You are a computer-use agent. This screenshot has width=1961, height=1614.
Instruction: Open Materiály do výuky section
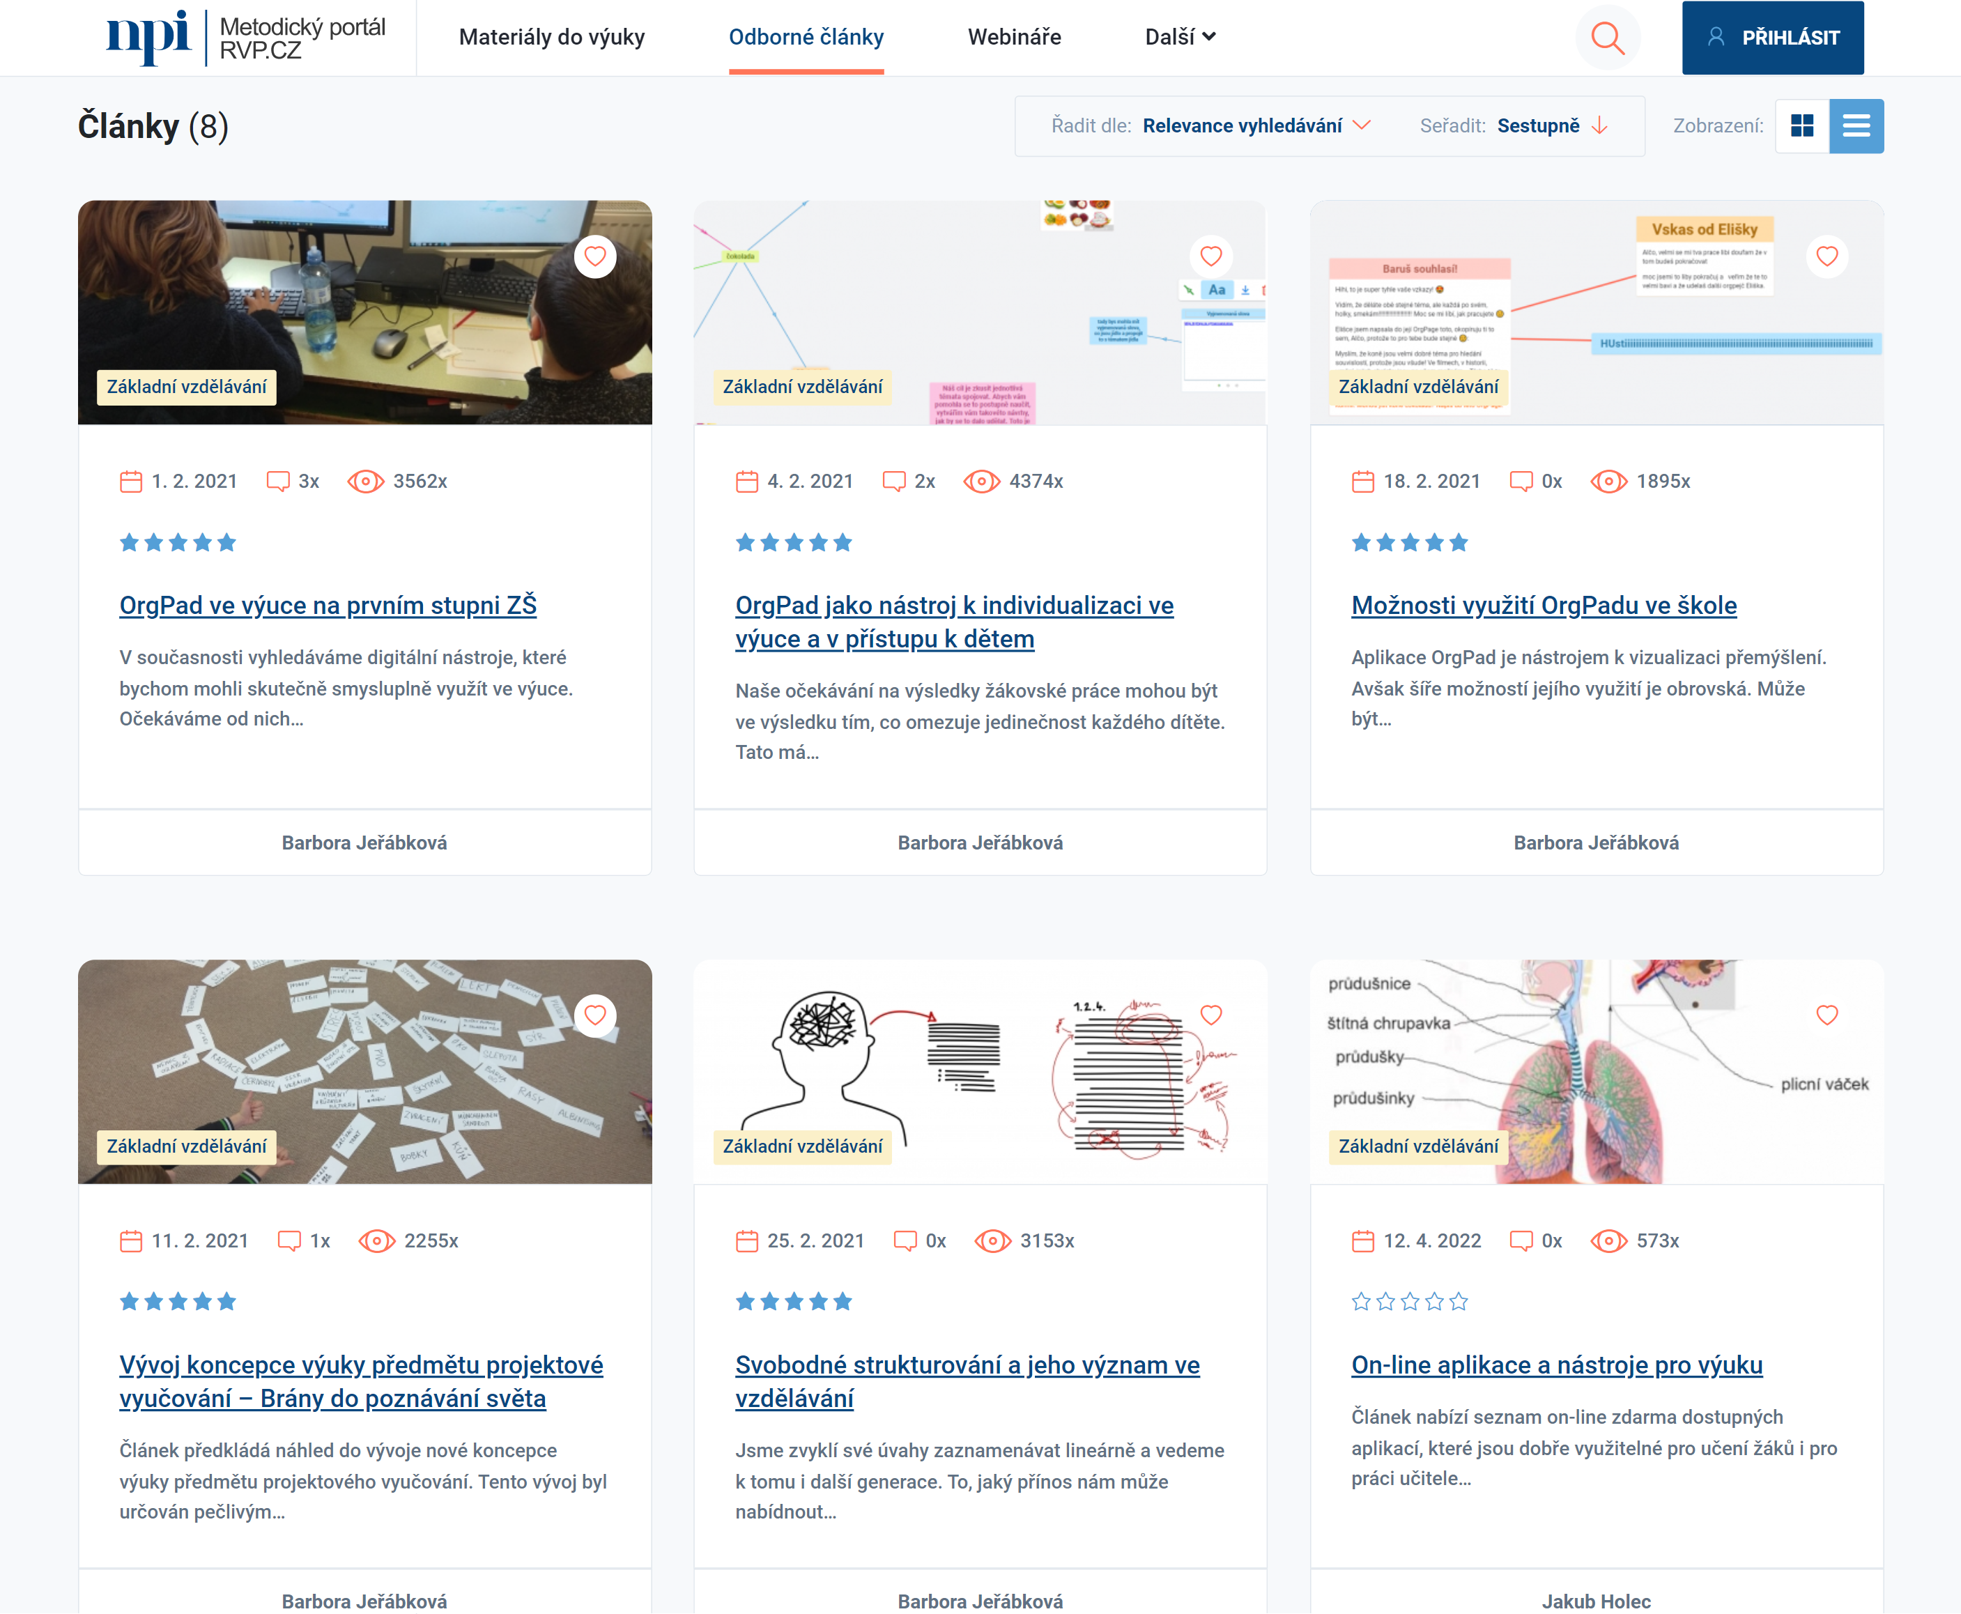(x=551, y=37)
